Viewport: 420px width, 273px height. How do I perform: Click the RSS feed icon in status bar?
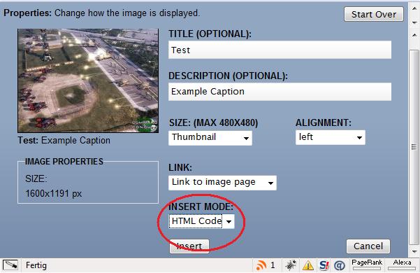coord(261,265)
